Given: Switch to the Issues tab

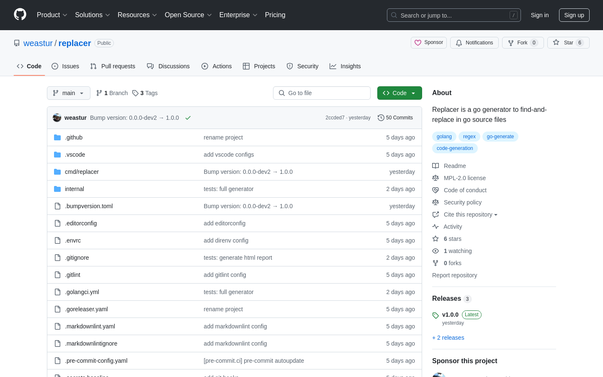Looking at the screenshot, I should pos(65,66).
